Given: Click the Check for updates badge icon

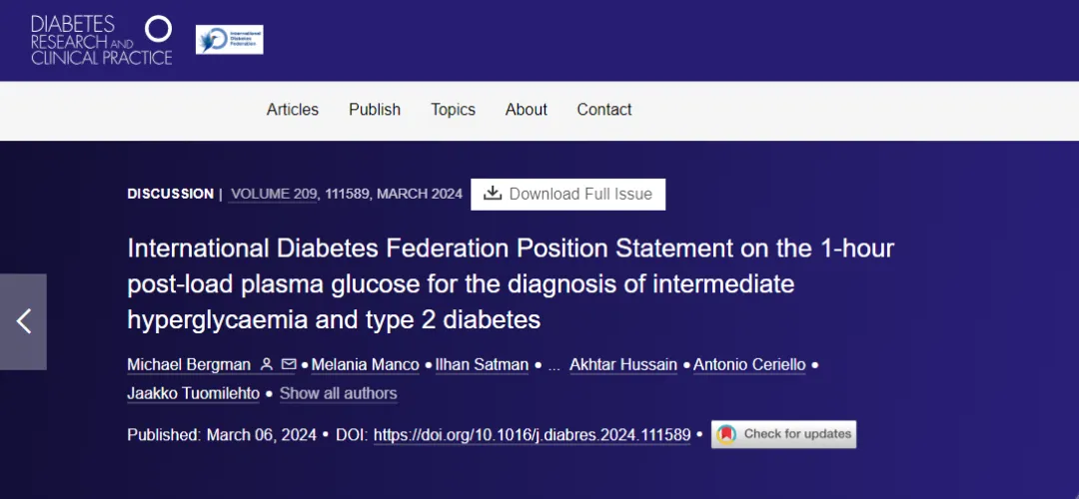Looking at the screenshot, I should tap(727, 434).
